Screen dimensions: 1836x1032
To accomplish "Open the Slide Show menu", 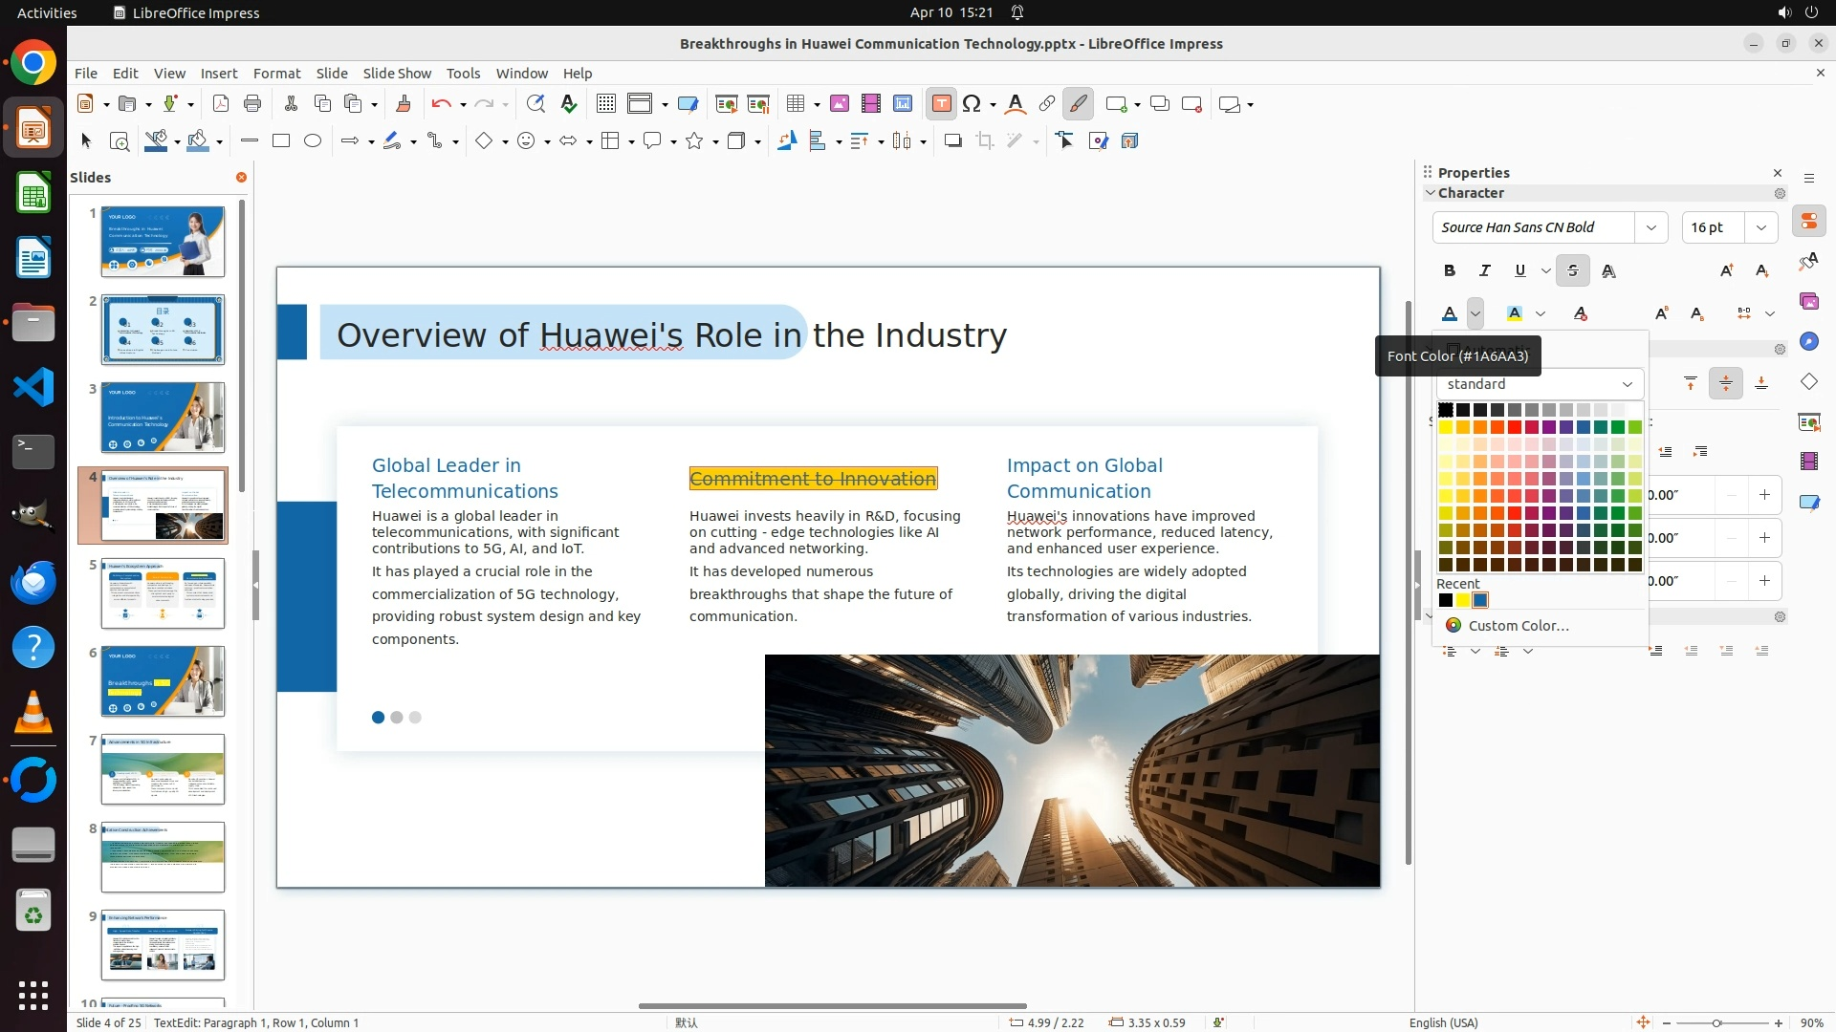I will (396, 74).
